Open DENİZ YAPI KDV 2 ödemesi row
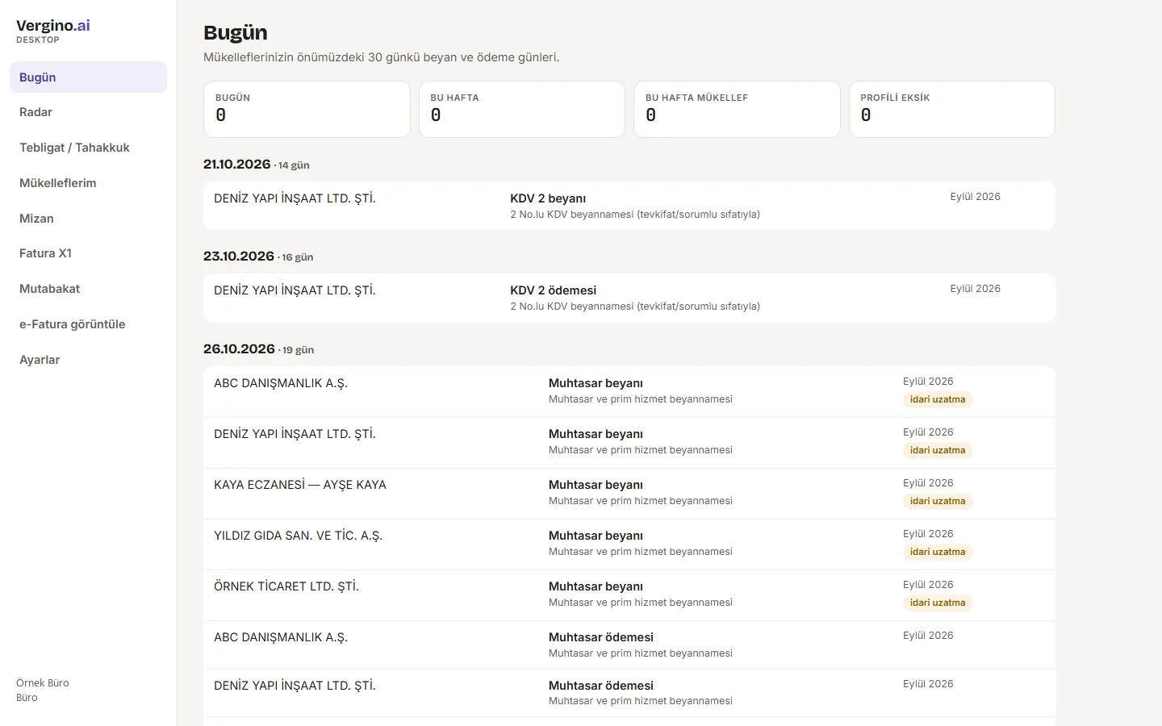Image resolution: width=1162 pixels, height=726 pixels. point(629,298)
